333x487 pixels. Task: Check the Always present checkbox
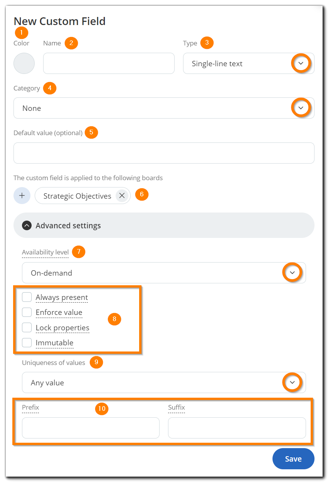coord(27,297)
